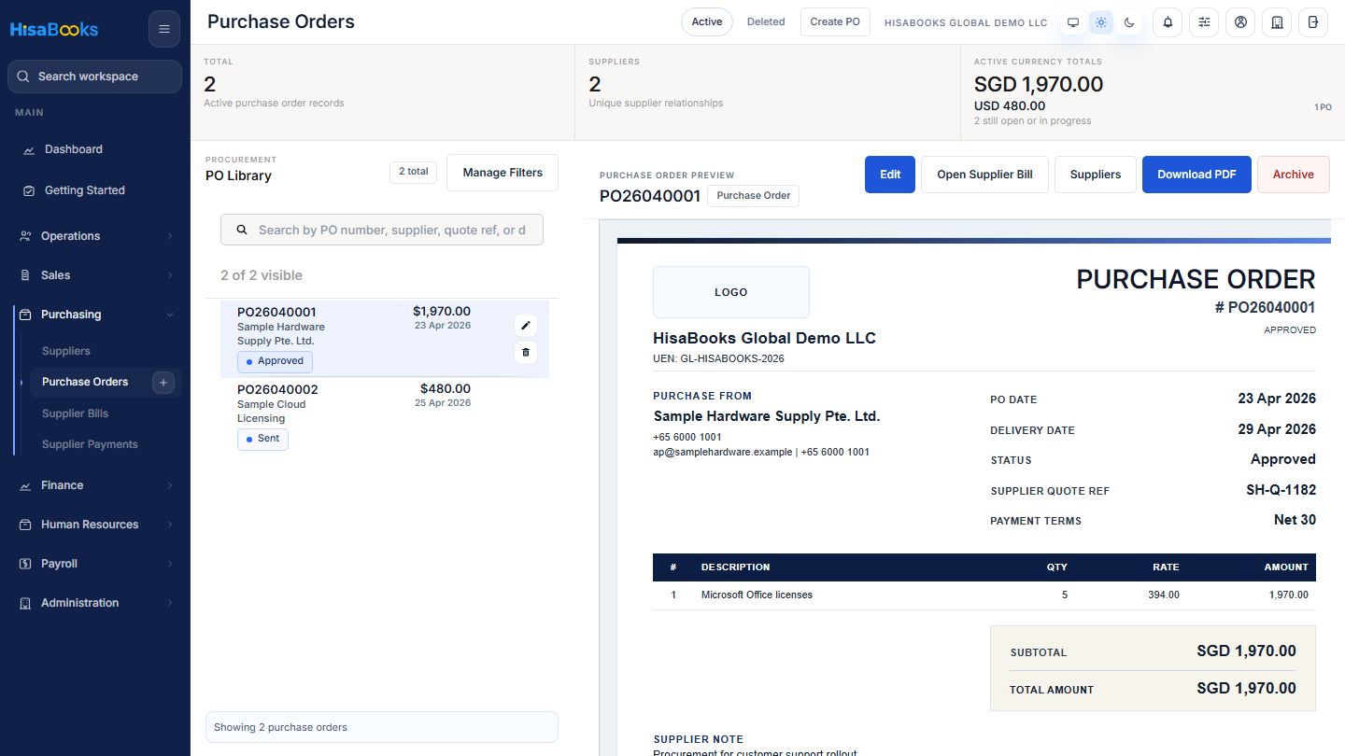Click Suppliers button in preview toolbar
Viewport: 1345px width, 756px height.
1096,175
